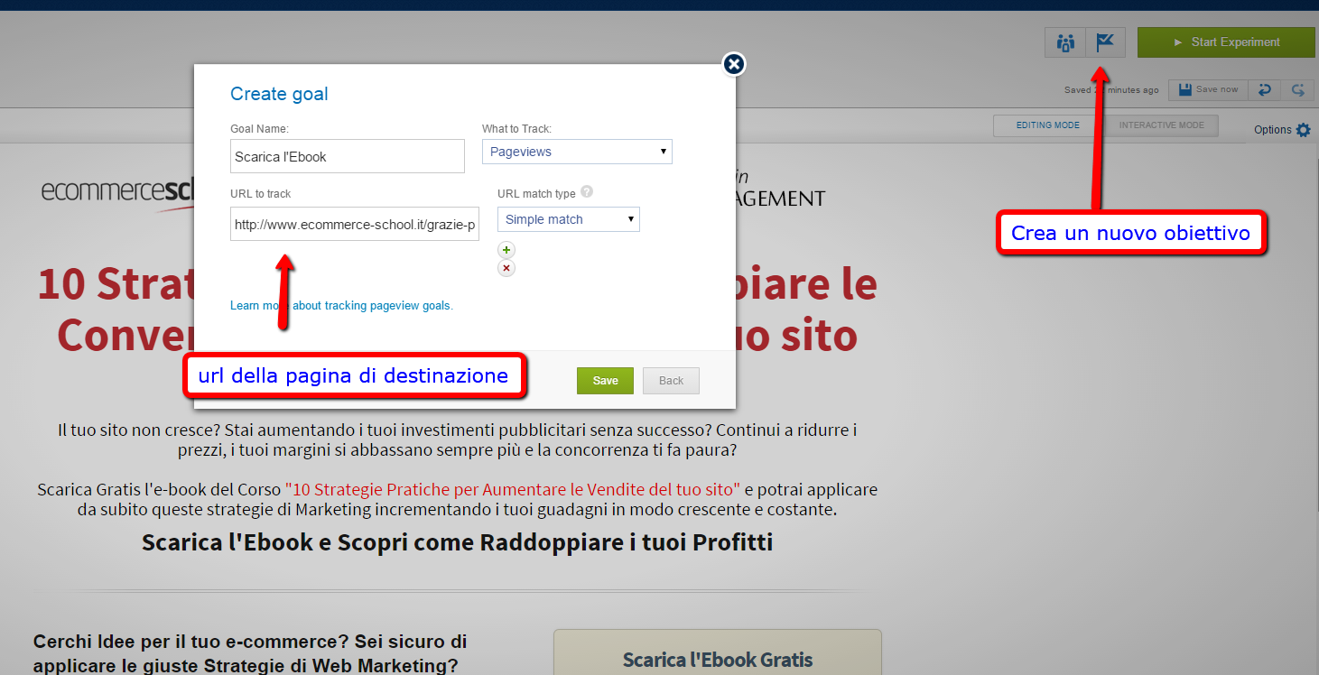This screenshot has height=675, width=1319.
Task: Close the Create goal dialog
Action: tap(734, 64)
